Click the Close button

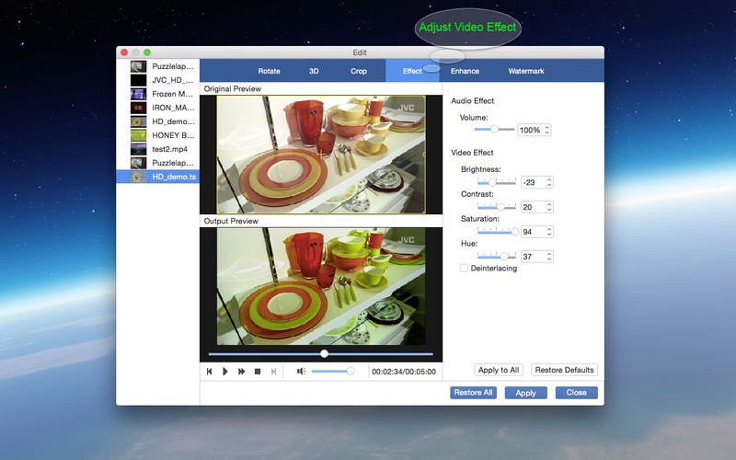point(577,393)
